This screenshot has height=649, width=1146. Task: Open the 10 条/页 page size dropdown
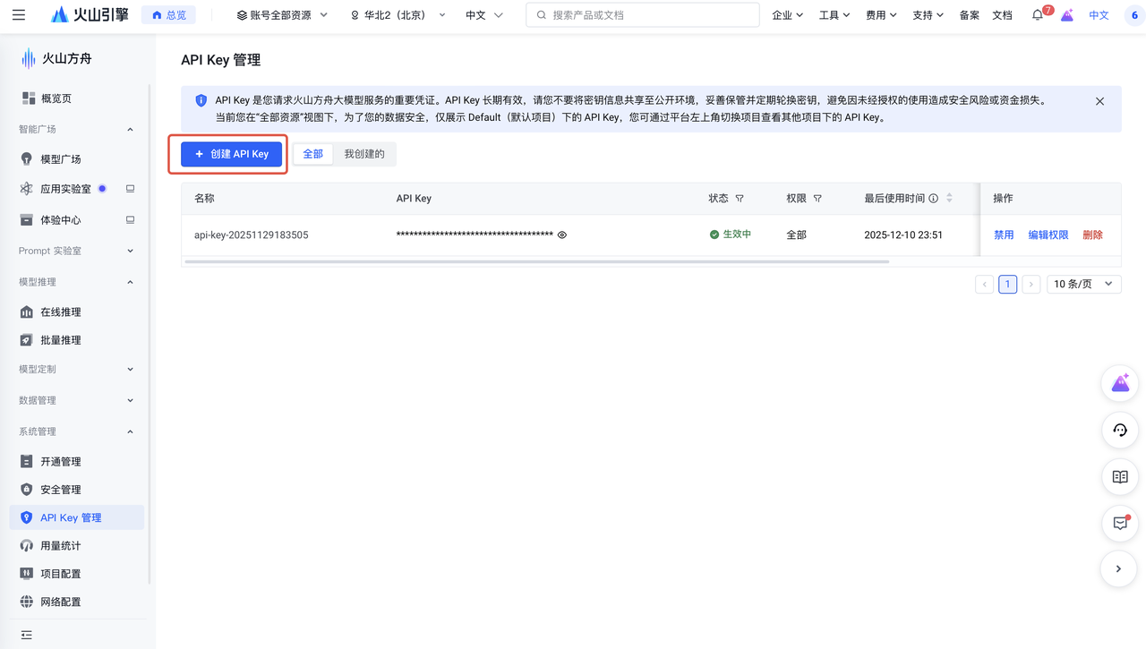(1083, 284)
